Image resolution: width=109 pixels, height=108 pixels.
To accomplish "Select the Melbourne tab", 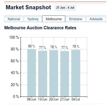I will pyautogui.click(x=54, y=19).
